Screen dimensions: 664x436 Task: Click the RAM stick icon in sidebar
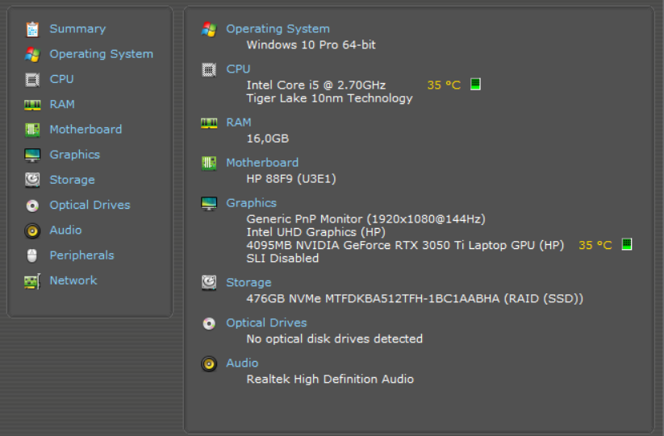click(32, 105)
